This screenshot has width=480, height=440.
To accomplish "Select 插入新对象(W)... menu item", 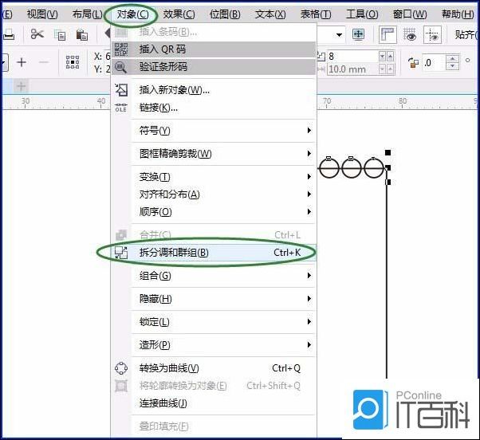I will coord(214,90).
